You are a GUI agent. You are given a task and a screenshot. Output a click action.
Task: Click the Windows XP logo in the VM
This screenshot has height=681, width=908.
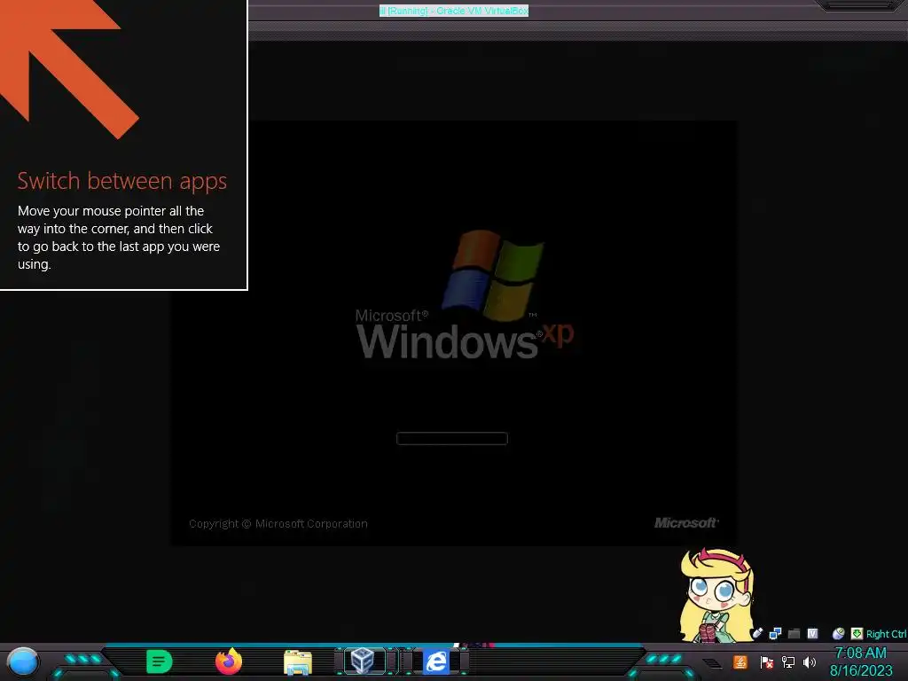[x=465, y=295]
